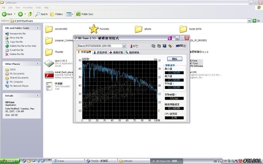This screenshot has width=263, height=164.
Task: Select the Thunder folder
Action: [49, 52]
